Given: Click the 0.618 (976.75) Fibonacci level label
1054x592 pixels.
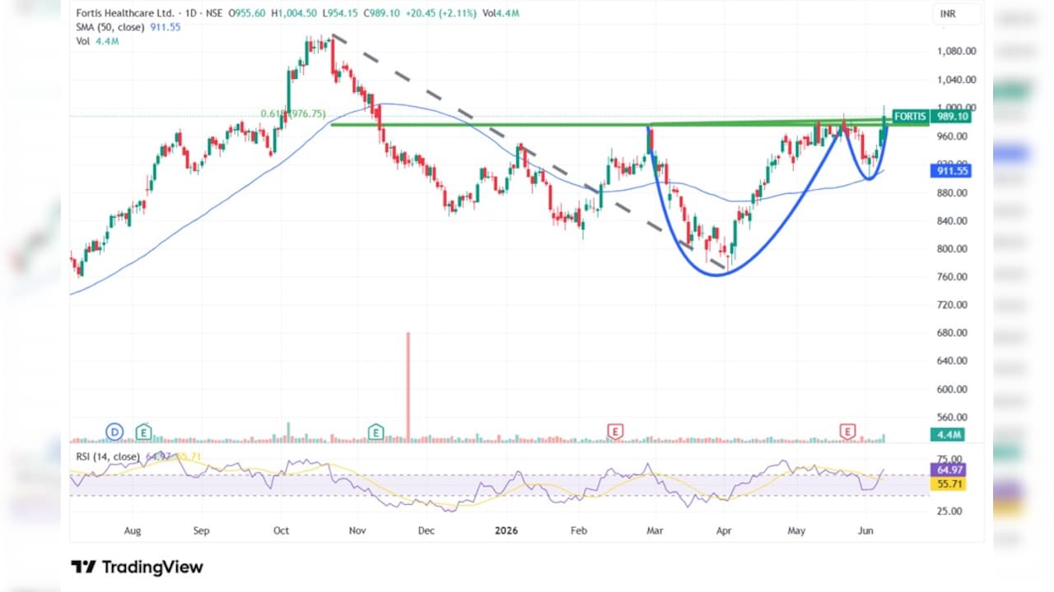Looking at the screenshot, I should click(x=292, y=114).
